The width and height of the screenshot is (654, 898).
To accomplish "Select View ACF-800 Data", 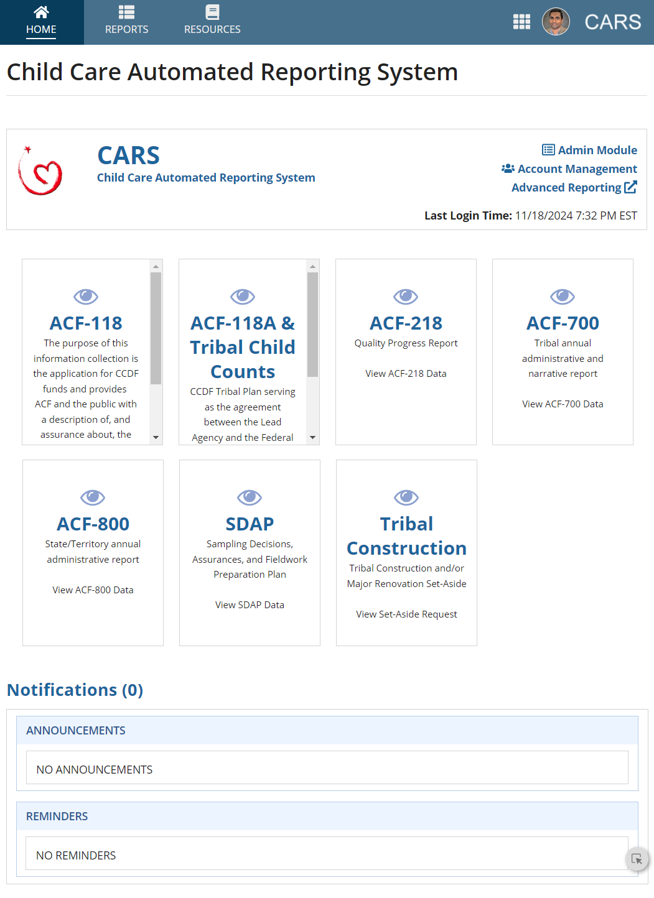I will [93, 590].
